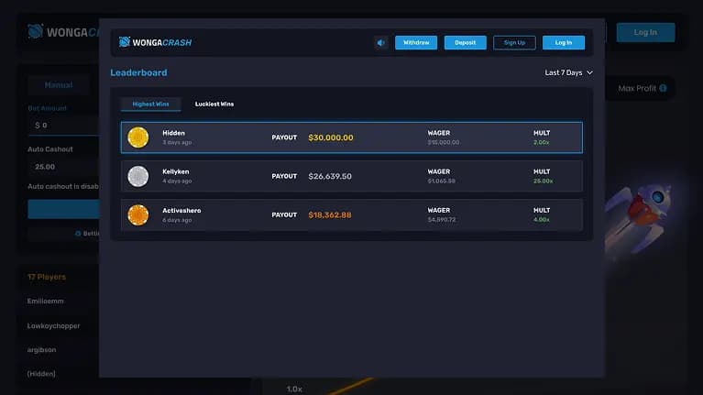The height and width of the screenshot is (395, 703).
Task: Click the Log In button in the modal header
Action: pyautogui.click(x=563, y=42)
